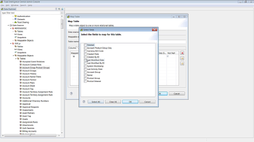Click the move column up icon
Screen dimensions: 254x142
click(x=182, y=58)
